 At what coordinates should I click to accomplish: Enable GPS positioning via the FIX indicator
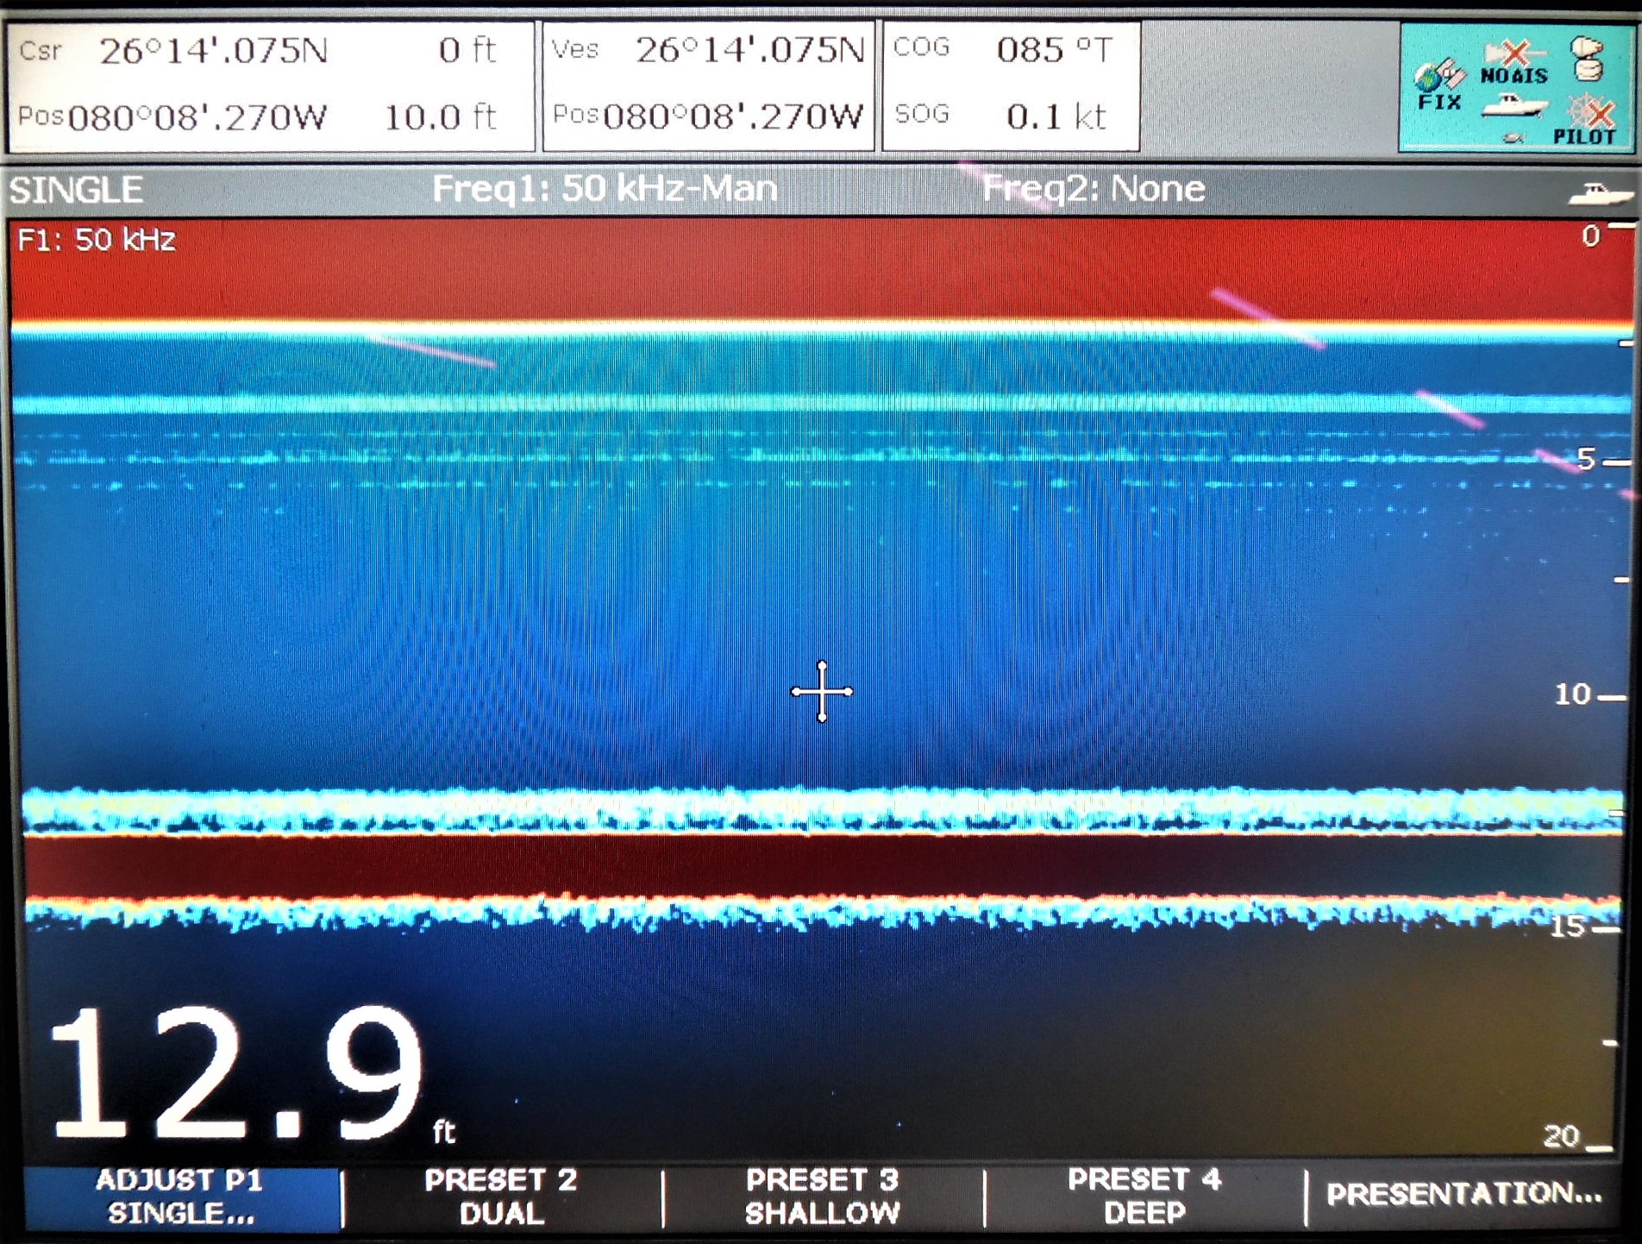(x=1438, y=86)
